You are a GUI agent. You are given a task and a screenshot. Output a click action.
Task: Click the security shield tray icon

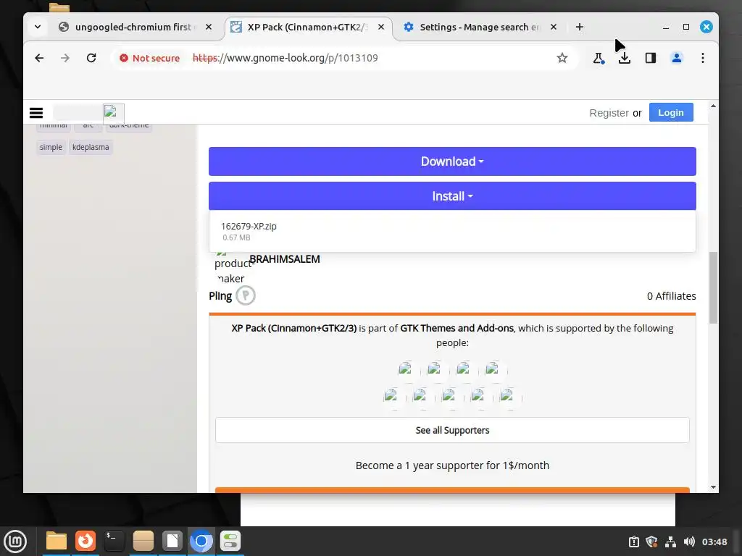(652, 542)
